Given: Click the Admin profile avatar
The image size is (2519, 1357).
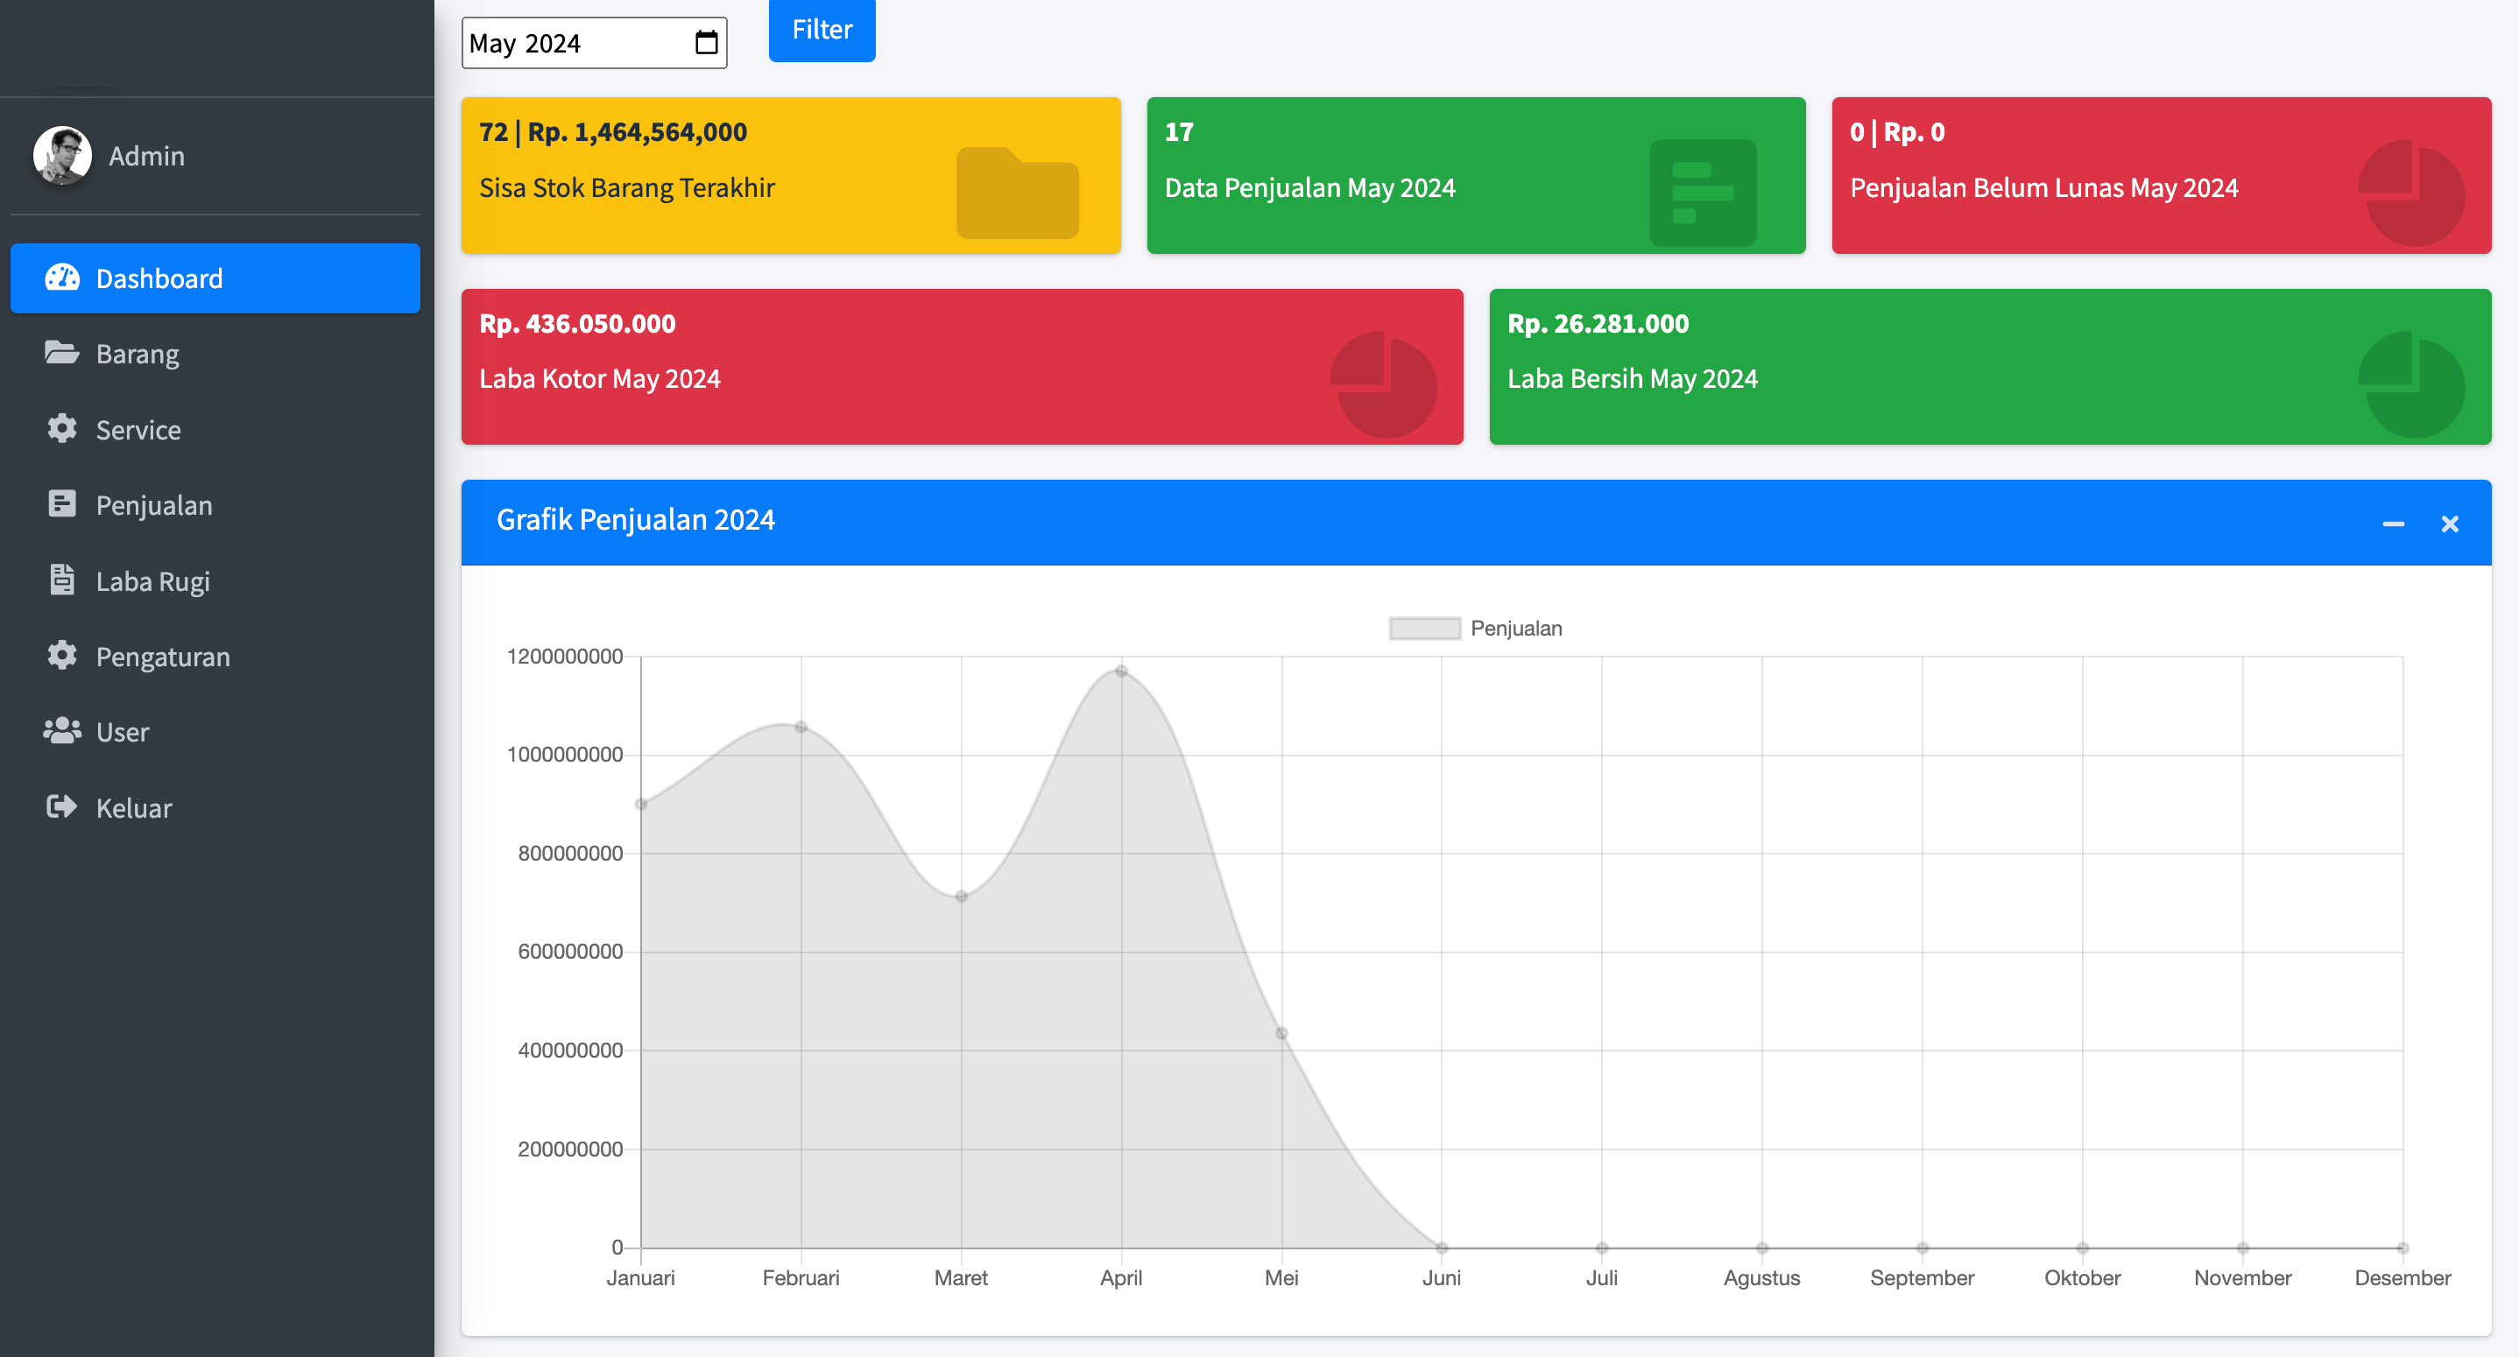Looking at the screenshot, I should [62, 156].
